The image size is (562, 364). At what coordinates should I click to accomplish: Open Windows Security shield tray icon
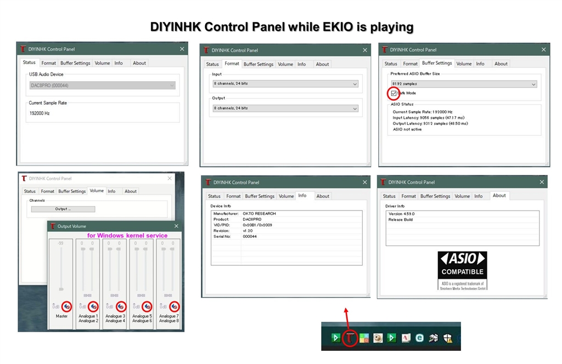448,338
